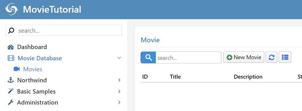The width and height of the screenshot is (302, 111).
Task: Click the blue grid search button
Action: pos(148,57)
